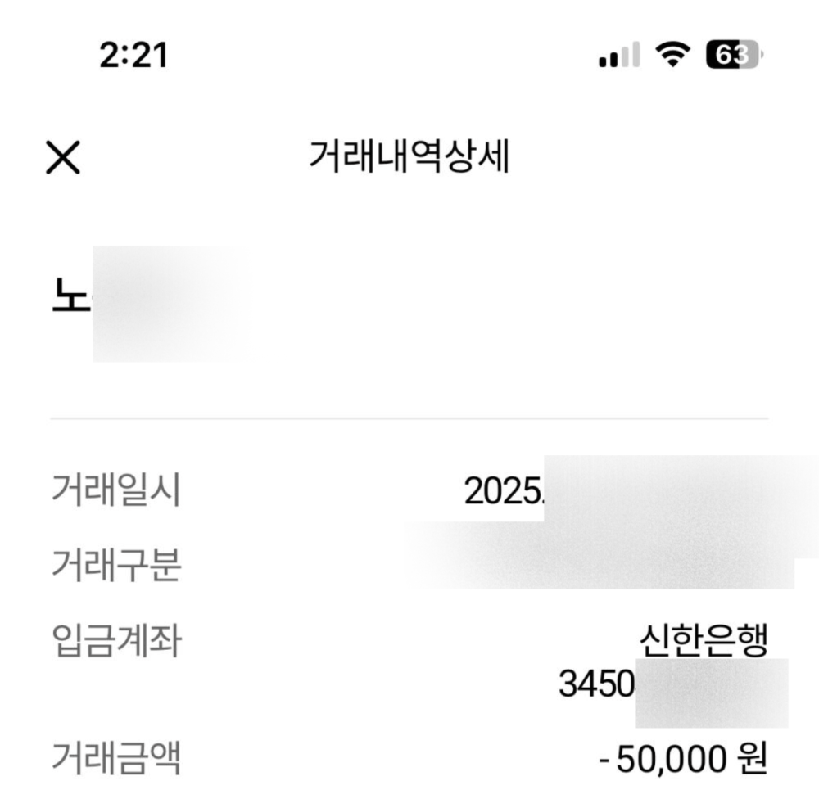Tap the 거래금액 row label
Image resolution: width=819 pixels, height=808 pixels.
[115, 757]
